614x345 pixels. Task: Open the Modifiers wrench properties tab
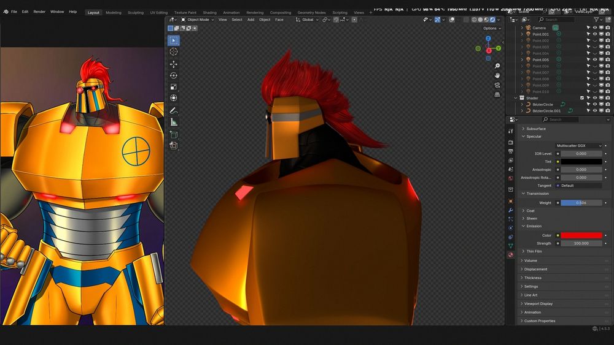510,210
